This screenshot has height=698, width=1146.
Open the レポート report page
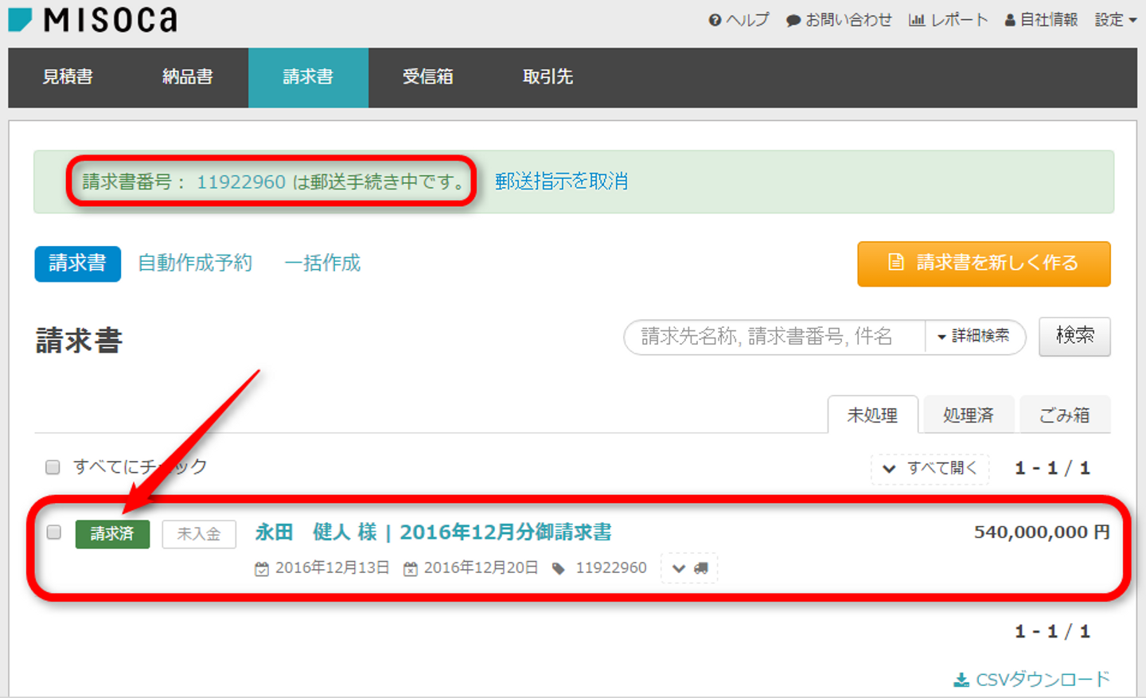[948, 20]
